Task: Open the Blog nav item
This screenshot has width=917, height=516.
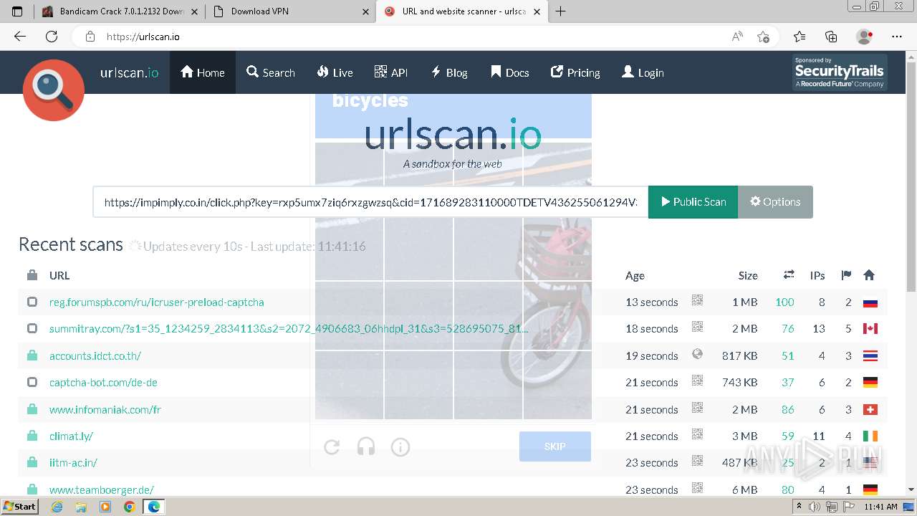Action: pyautogui.click(x=449, y=72)
